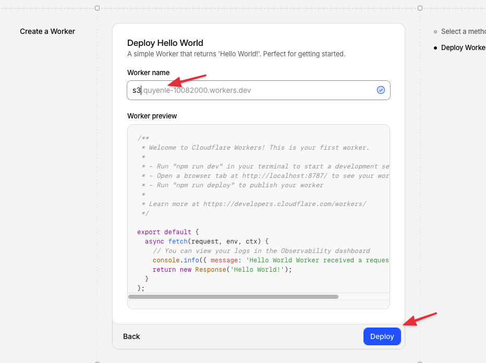Screen dimensions: 486x363
Task: Click the 'export default {' code line
Action: (x=168, y=232)
